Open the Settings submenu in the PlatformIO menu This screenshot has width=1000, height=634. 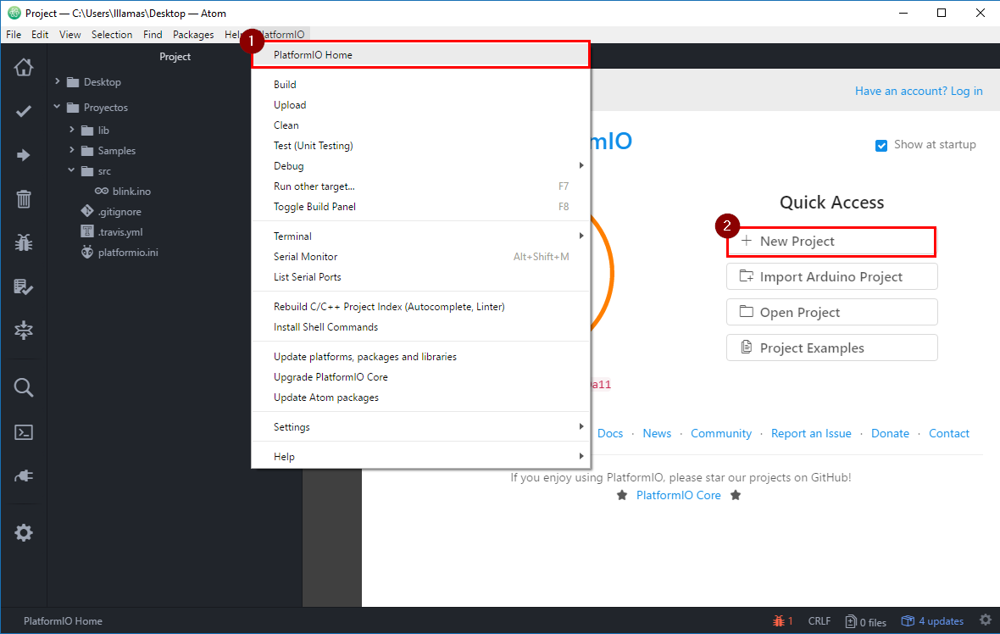[x=421, y=426]
